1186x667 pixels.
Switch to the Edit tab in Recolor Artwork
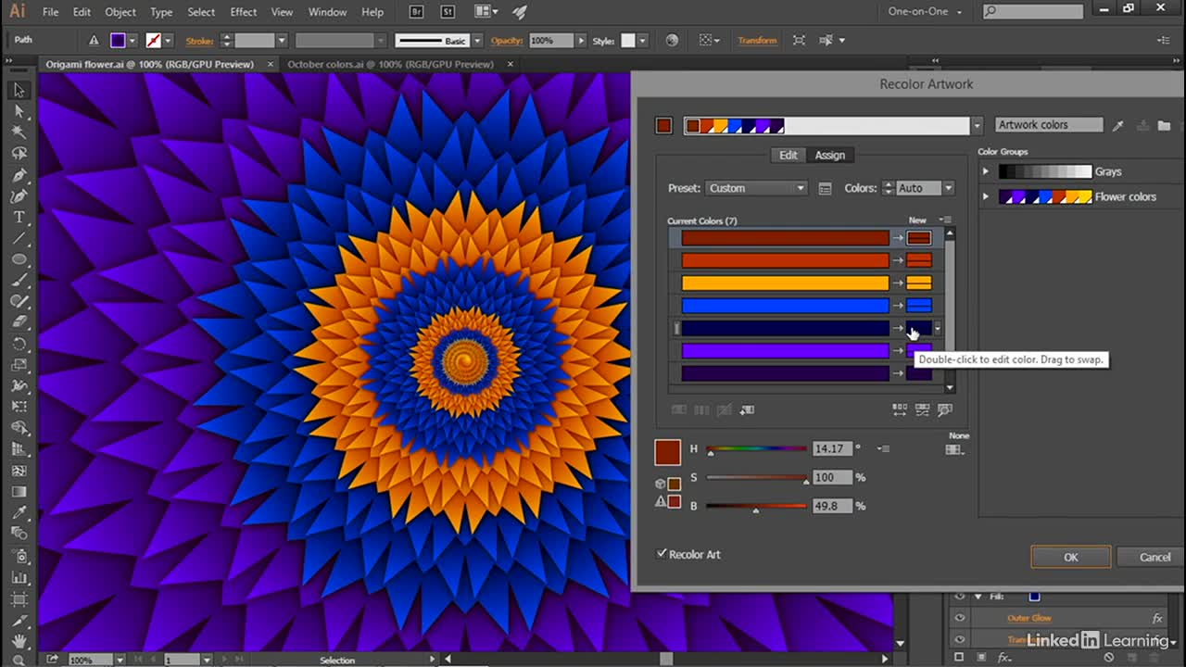coord(789,155)
